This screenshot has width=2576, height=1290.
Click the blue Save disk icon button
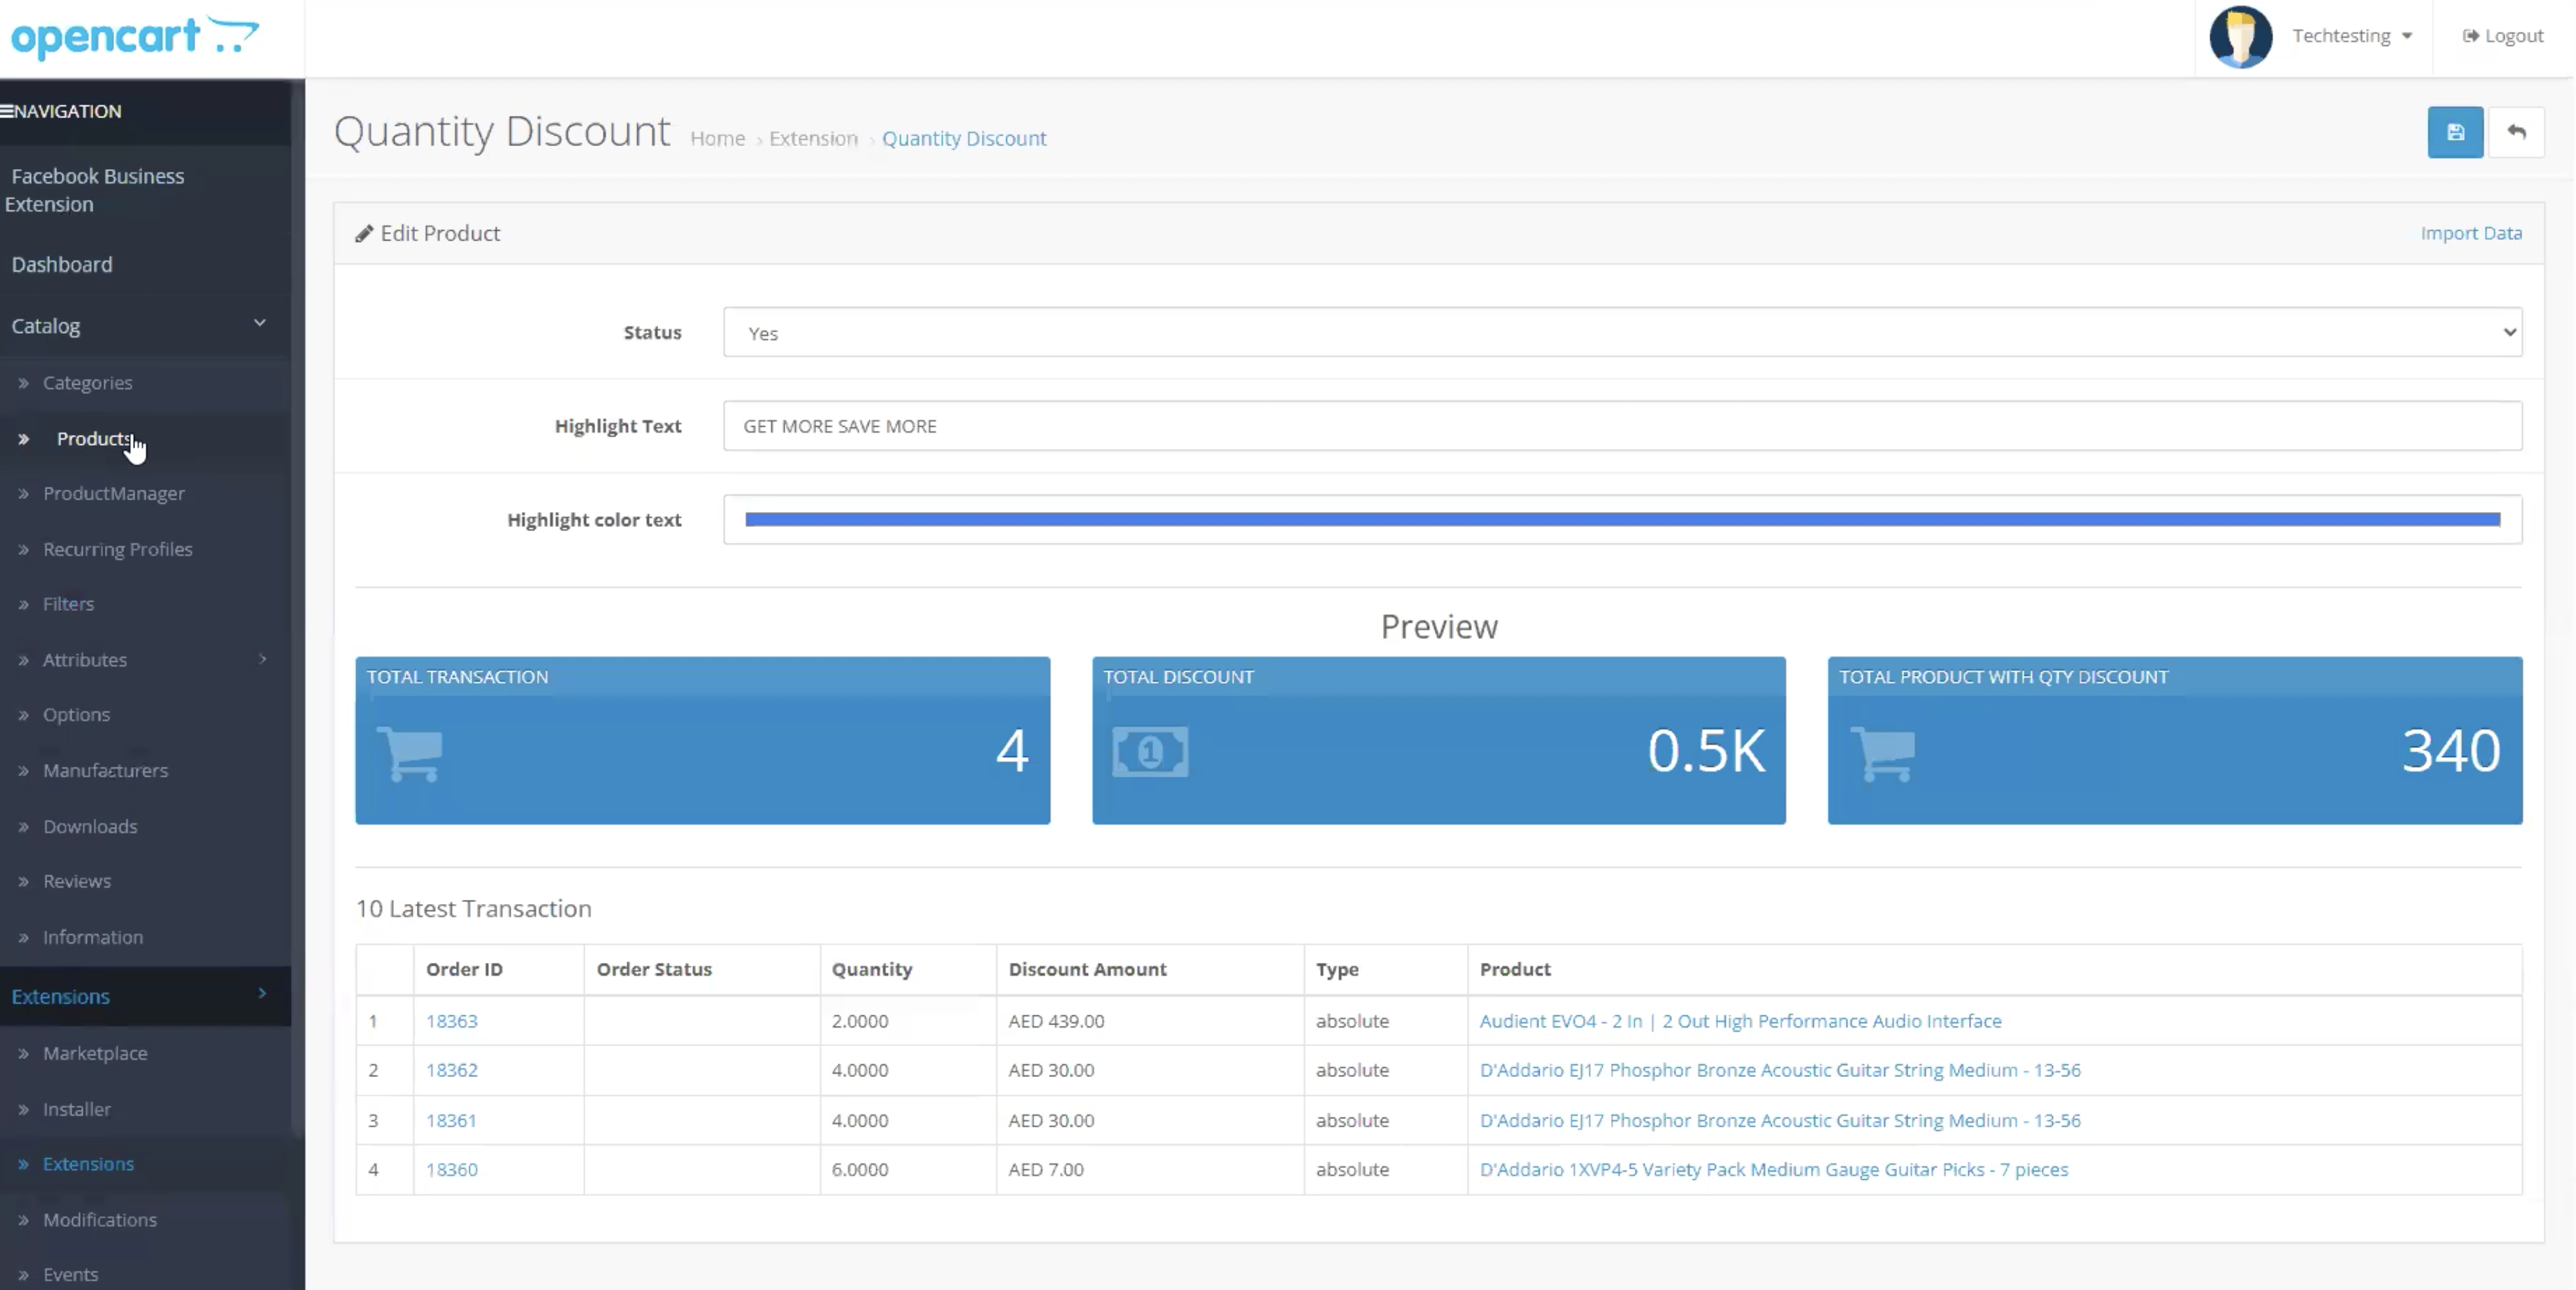(x=2454, y=132)
